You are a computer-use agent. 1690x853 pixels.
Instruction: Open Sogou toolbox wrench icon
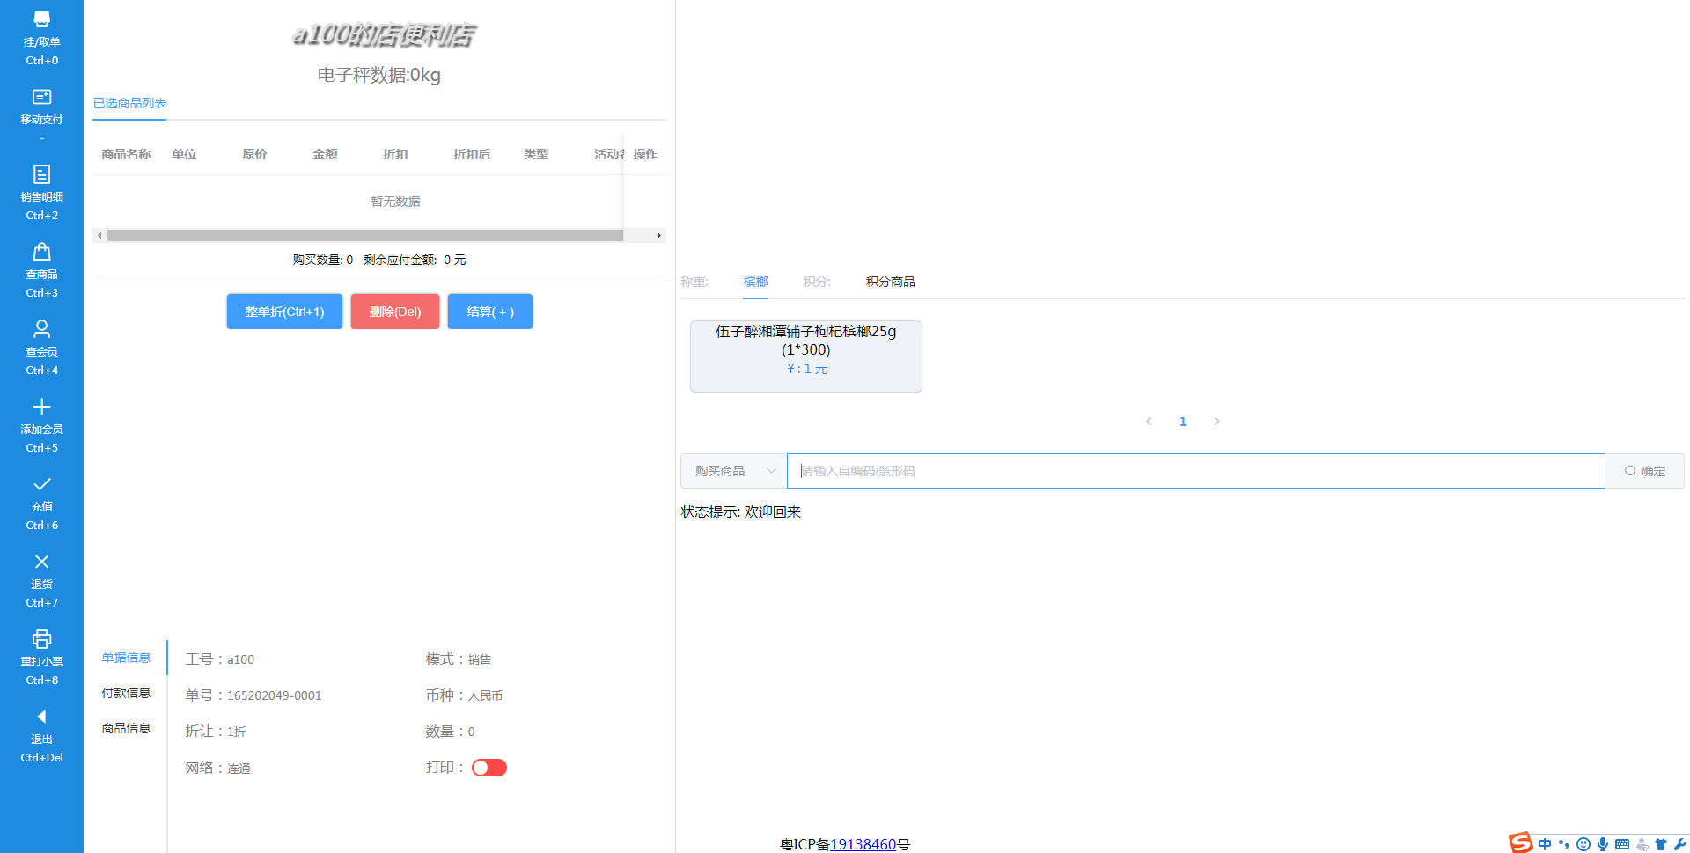[1679, 844]
